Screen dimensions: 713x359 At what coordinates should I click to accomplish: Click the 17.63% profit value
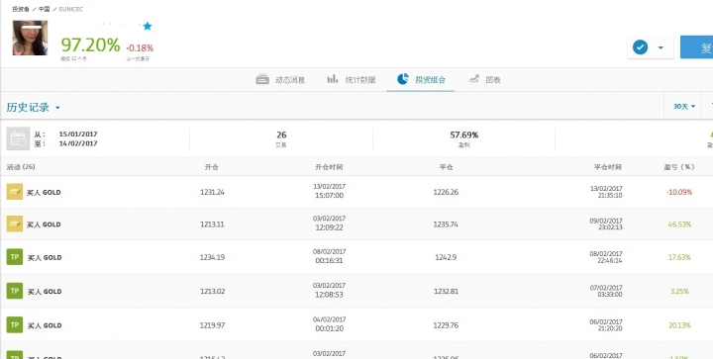(679, 257)
